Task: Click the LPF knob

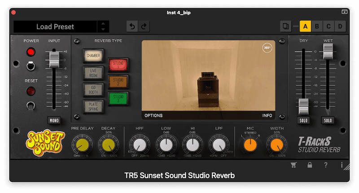Action: click(x=219, y=145)
